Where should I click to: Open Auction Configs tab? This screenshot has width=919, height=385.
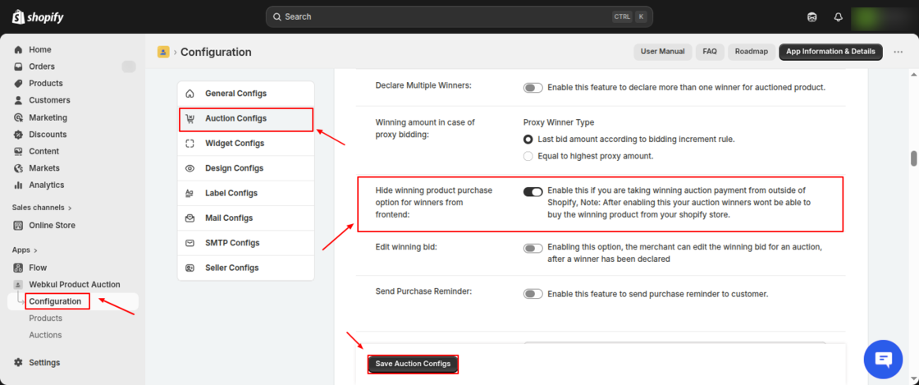coord(245,119)
